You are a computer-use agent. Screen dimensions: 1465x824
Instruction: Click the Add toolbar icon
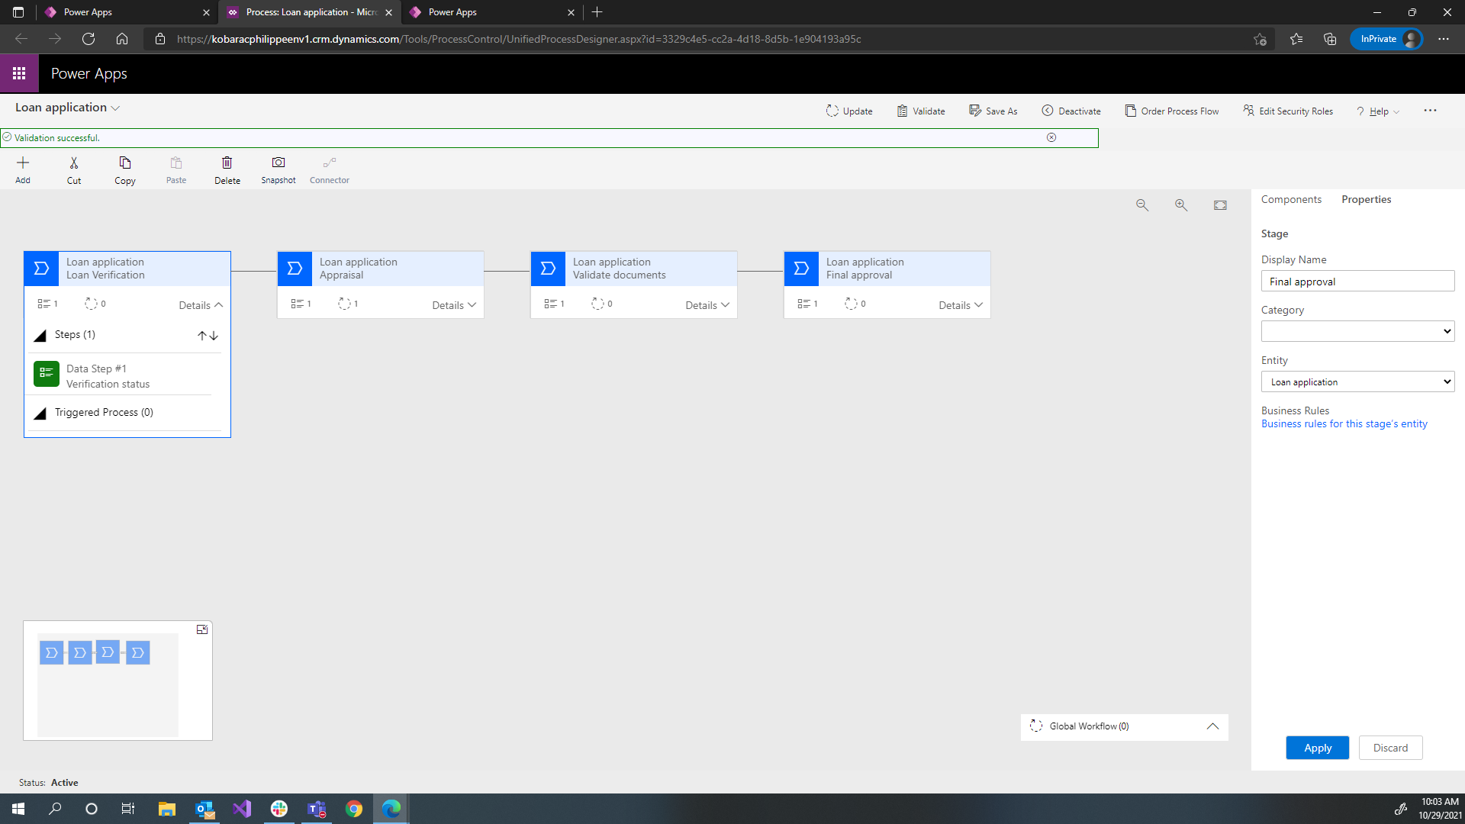tap(23, 169)
